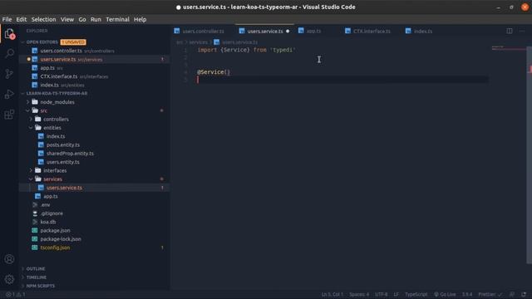Open the Edit menu
The height and width of the screenshot is (299, 532).
tap(21, 19)
